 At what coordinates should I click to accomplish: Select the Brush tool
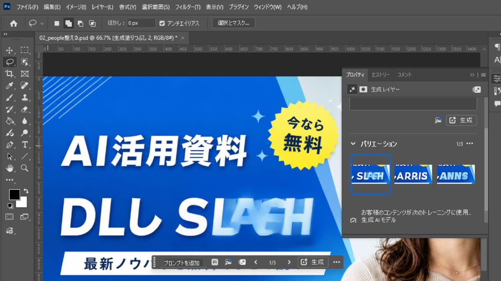tap(10, 97)
